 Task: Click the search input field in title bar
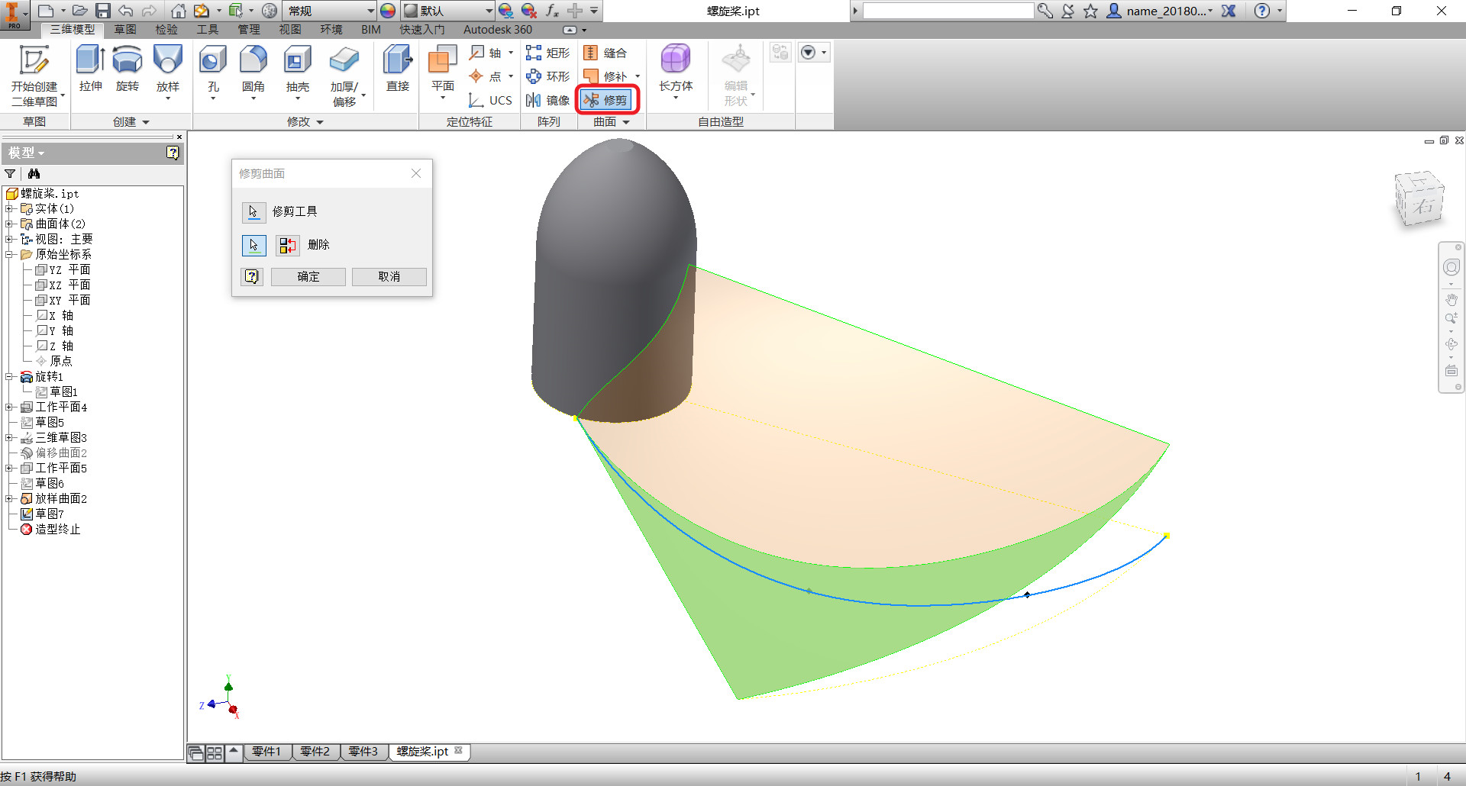tap(948, 11)
